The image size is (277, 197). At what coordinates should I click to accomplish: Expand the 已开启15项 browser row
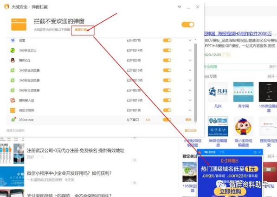(190, 70)
